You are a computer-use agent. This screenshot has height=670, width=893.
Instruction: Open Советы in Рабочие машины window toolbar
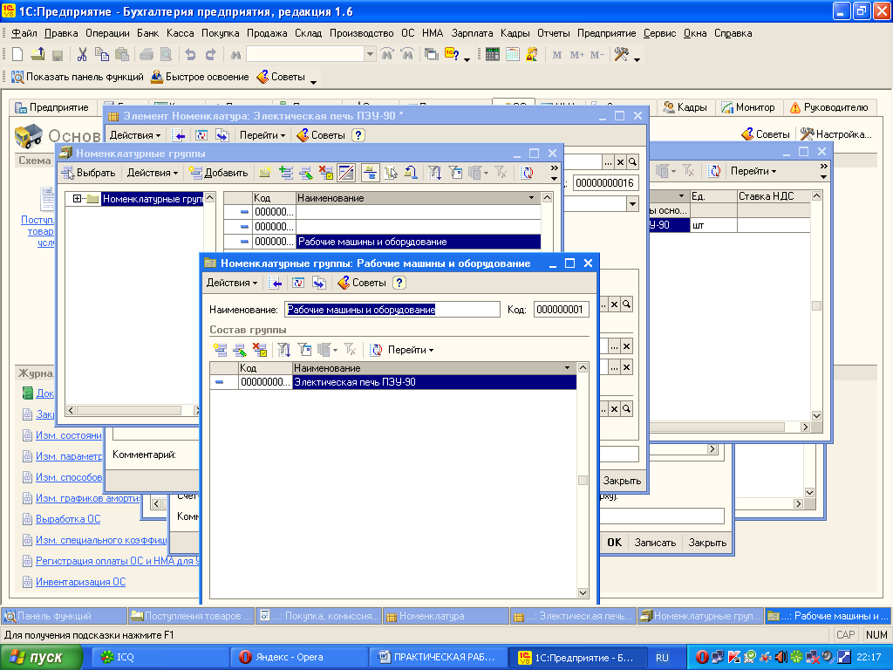coord(362,283)
